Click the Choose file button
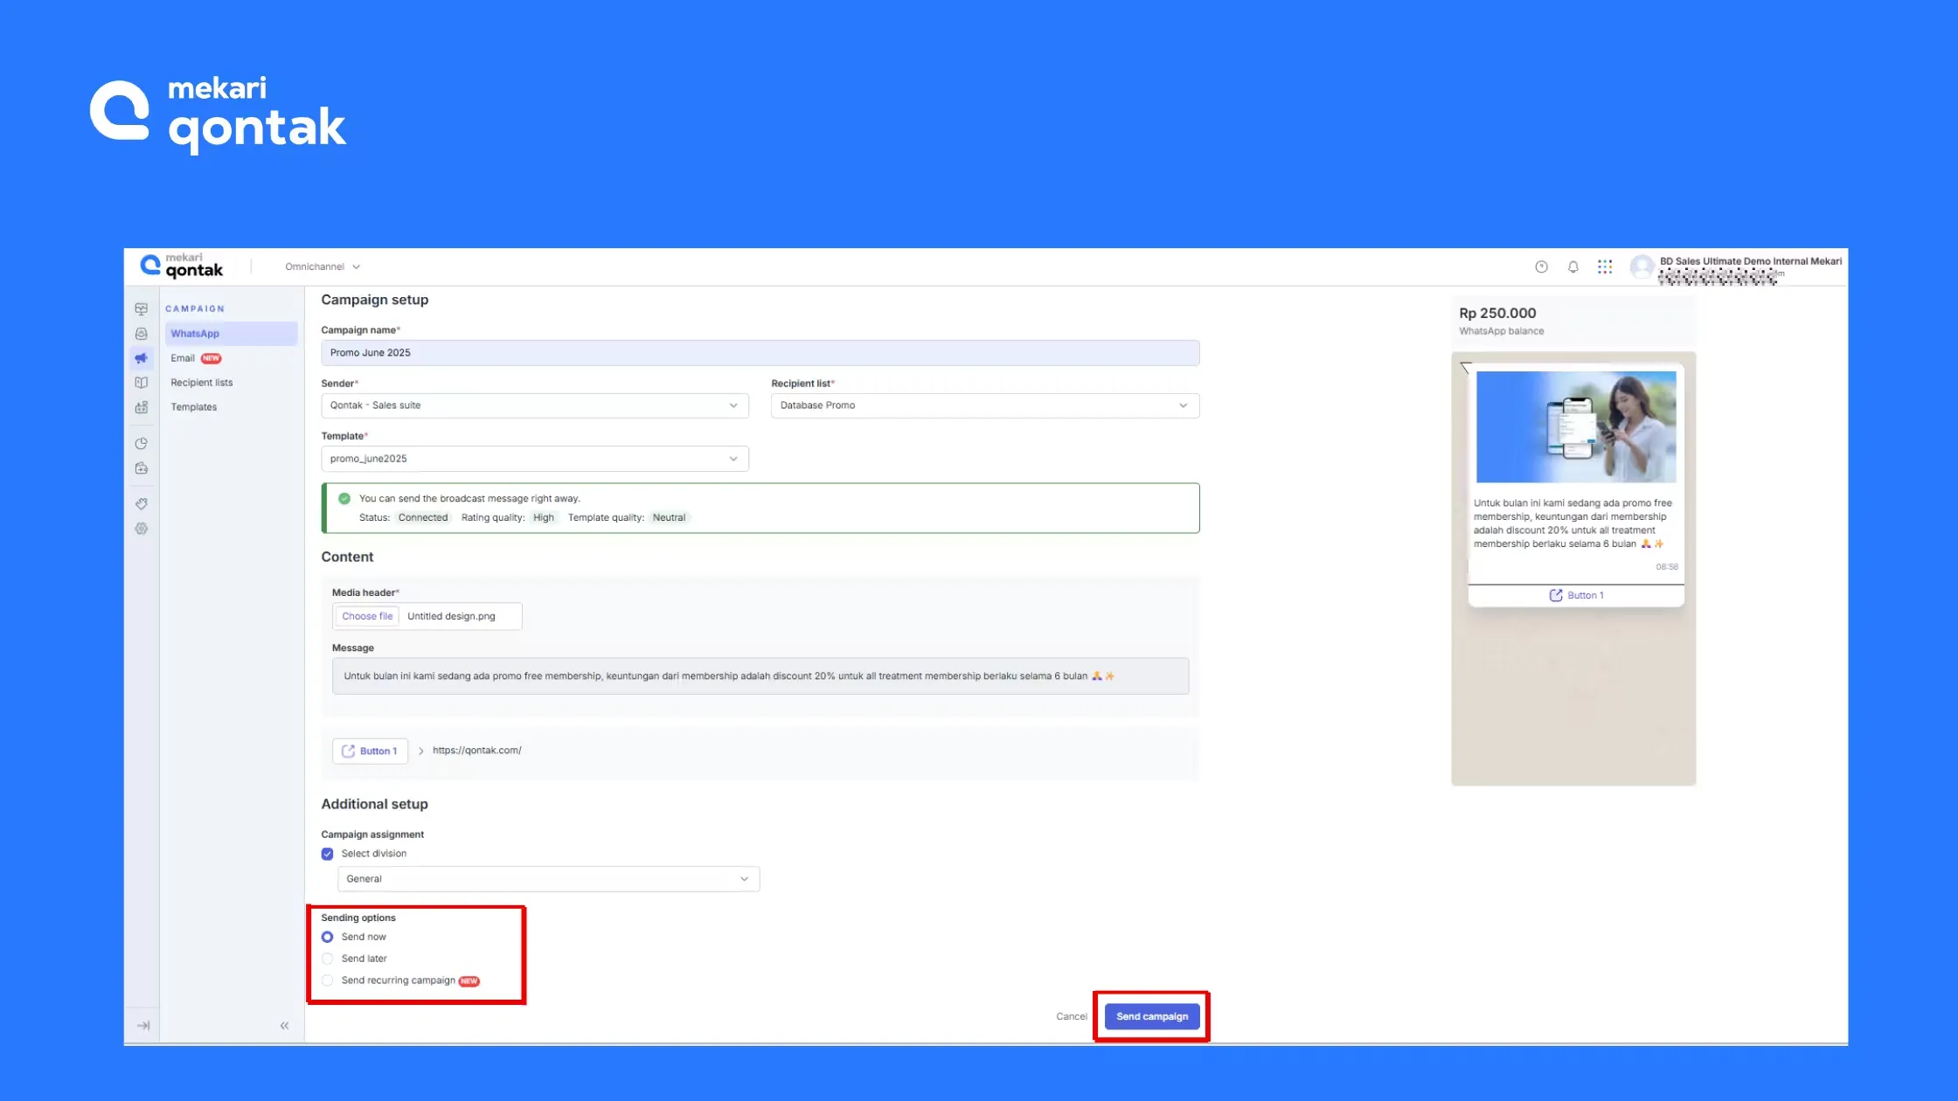 pyautogui.click(x=367, y=616)
